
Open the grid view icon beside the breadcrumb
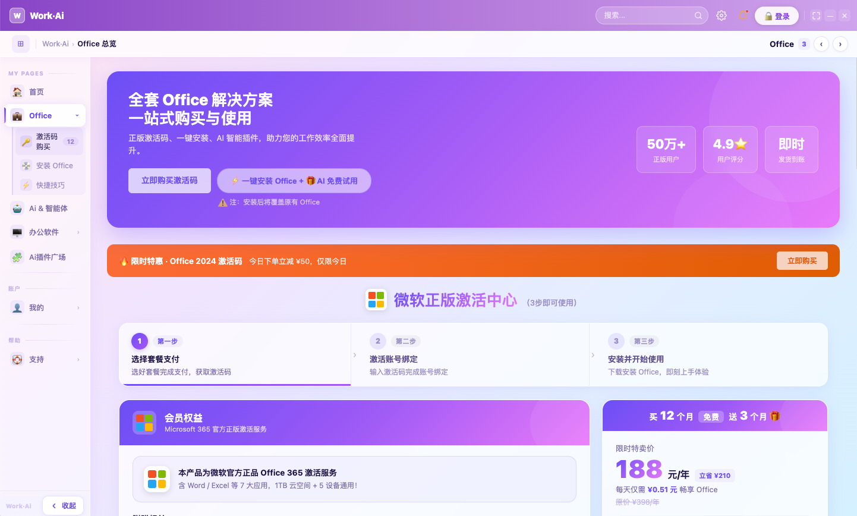tap(21, 44)
